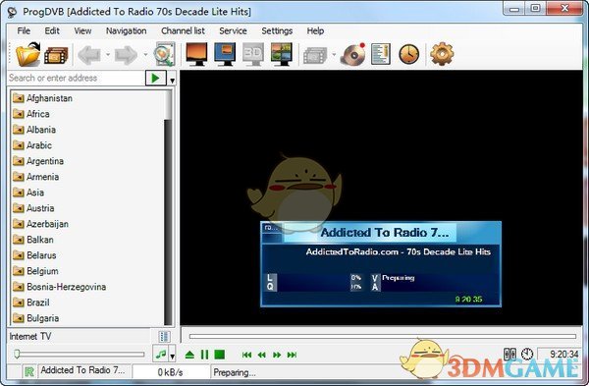
Task: Click the small timer clock icon in bottom bar
Action: coord(527,354)
